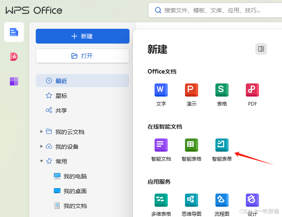
Task: Click the search files input field
Action: [x=215, y=10]
